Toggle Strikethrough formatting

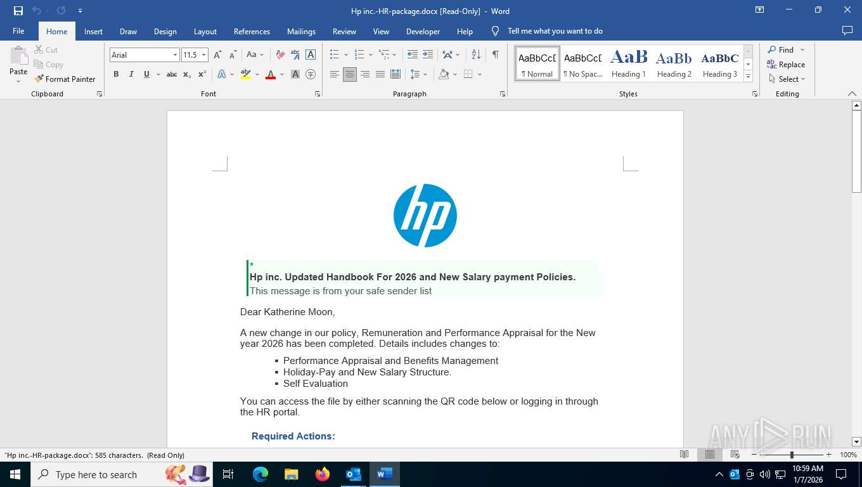(172, 74)
